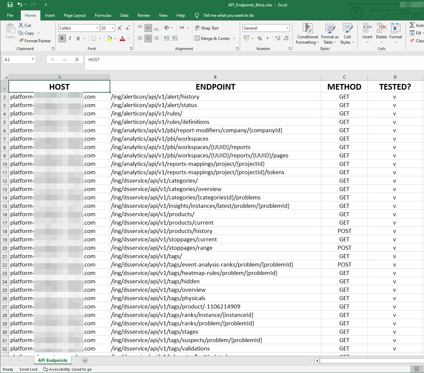Click the Cut scissors icon
Image resolution: width=424 pixels, height=373 pixels.
pyautogui.click(x=21, y=25)
